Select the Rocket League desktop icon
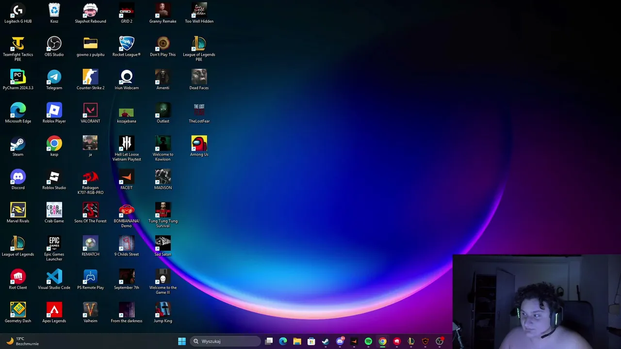Viewport: 621px width, 349px height. [x=127, y=47]
